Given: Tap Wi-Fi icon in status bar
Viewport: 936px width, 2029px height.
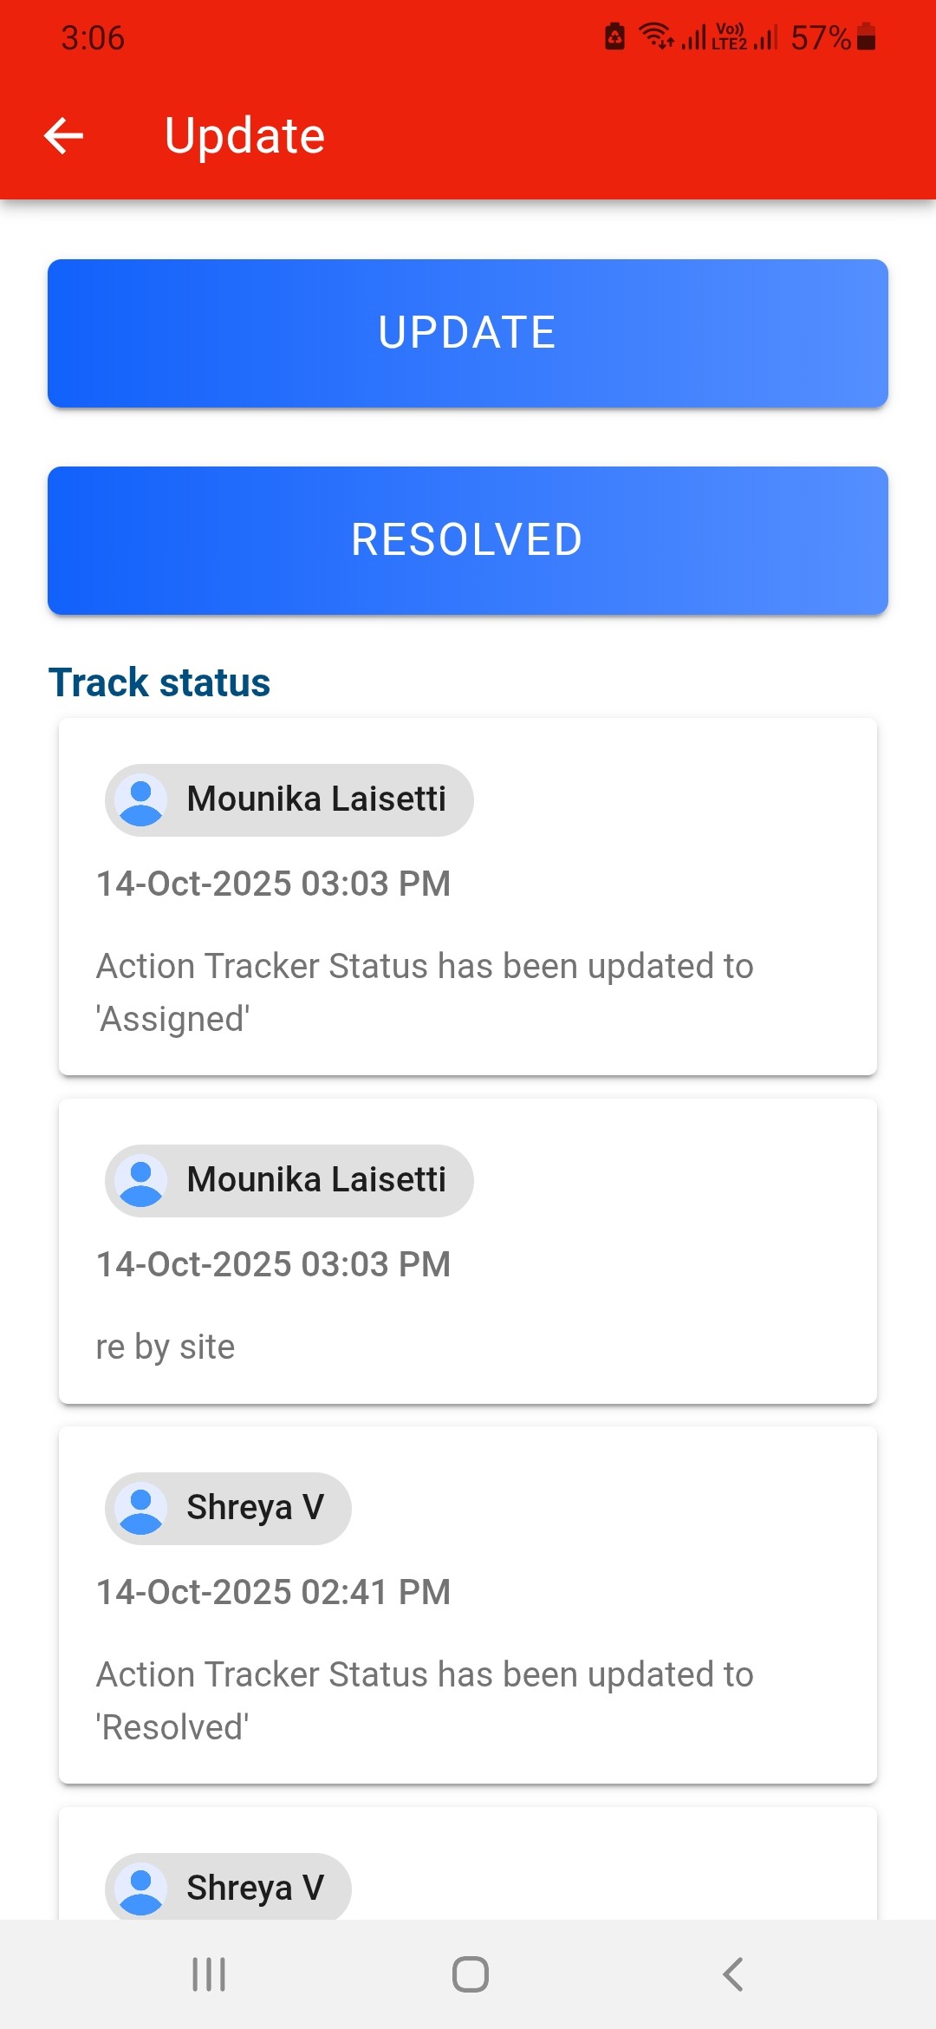Looking at the screenshot, I should click(655, 36).
